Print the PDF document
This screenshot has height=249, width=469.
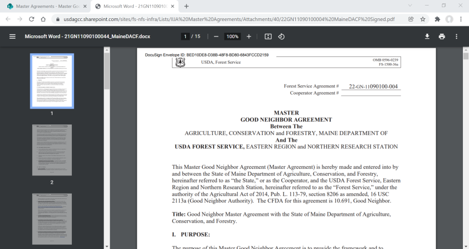pos(442,37)
